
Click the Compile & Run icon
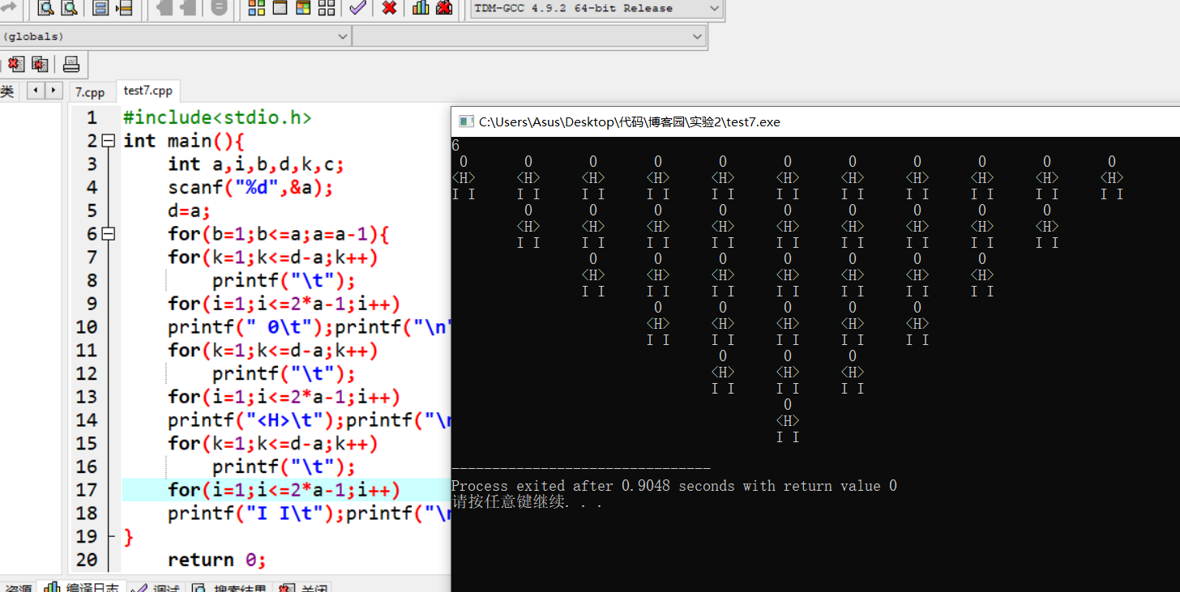point(303,8)
